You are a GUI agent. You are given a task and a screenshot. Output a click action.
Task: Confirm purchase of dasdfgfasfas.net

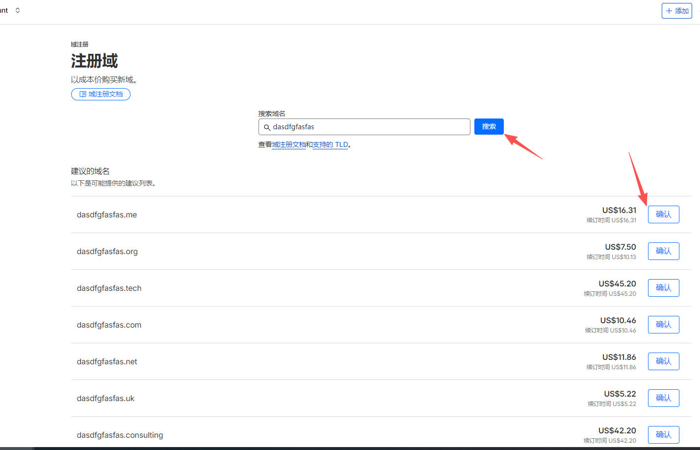pyautogui.click(x=663, y=361)
